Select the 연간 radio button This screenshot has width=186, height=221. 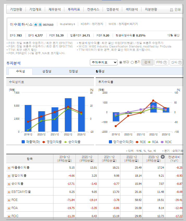coord(121,62)
